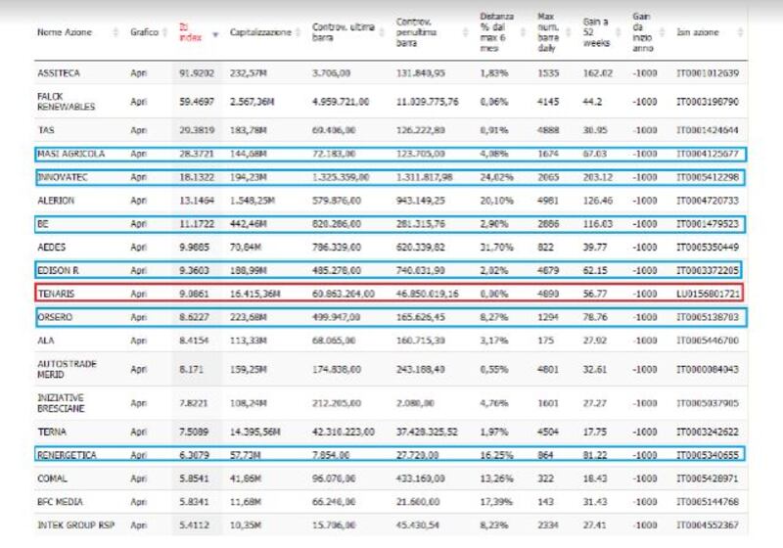Select the TERNA stock name
Screen dimensions: 783x548
point(52,432)
